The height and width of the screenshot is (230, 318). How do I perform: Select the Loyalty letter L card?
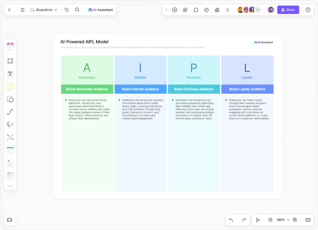[248, 70]
